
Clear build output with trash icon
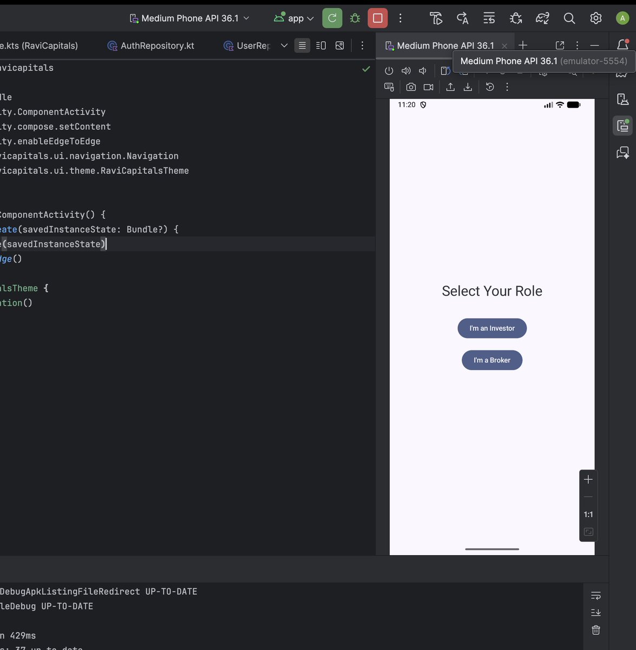pyautogui.click(x=596, y=630)
